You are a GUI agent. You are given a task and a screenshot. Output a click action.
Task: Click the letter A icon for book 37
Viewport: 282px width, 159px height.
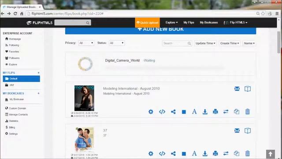[194, 154]
